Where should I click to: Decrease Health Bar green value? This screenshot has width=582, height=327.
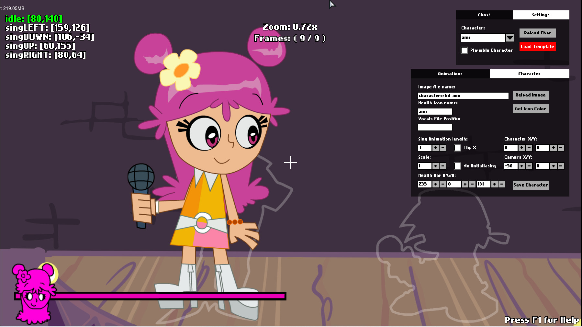[472, 184]
